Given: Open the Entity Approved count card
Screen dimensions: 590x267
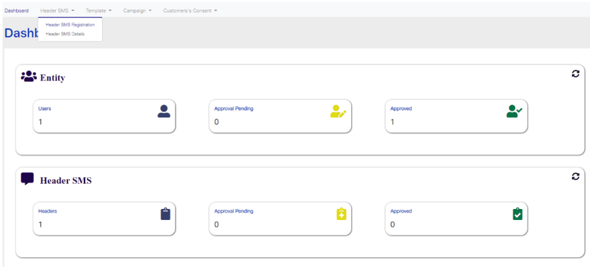Looking at the screenshot, I should [x=456, y=116].
